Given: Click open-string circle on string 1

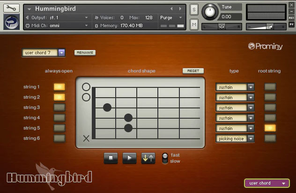Looking at the screenshot, I should pos(86,87).
